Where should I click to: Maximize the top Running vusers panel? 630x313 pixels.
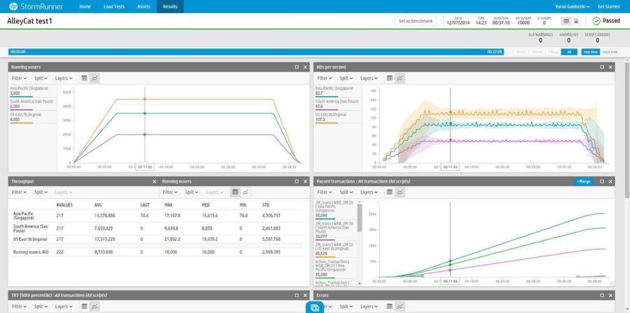297,67
